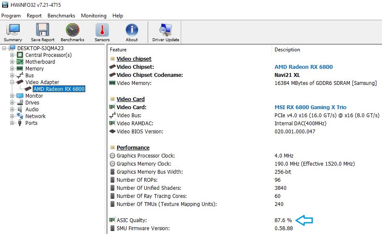Select Ports in the tree
This screenshot has height=234, width=382.
click(31, 123)
